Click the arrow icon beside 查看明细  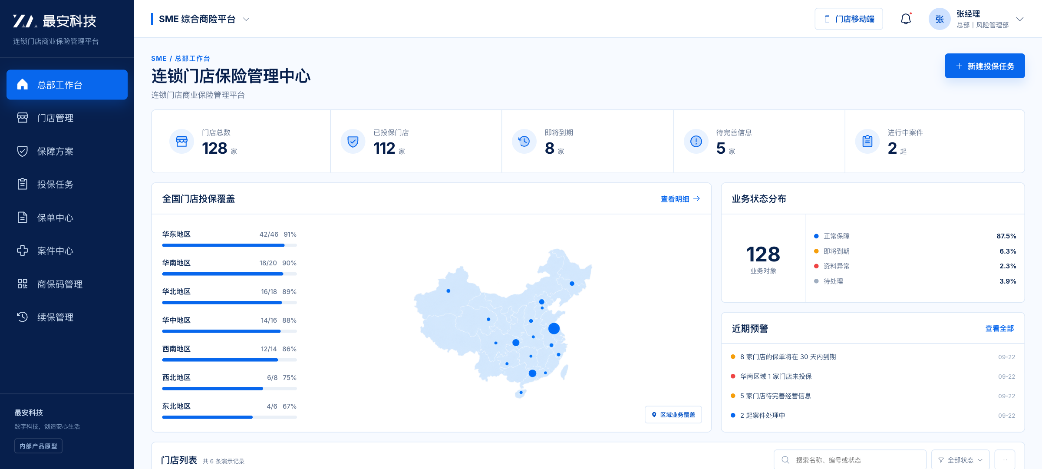697,198
